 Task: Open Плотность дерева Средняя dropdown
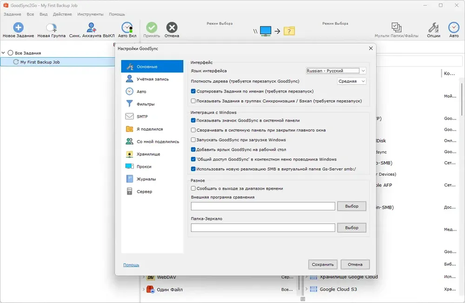click(352, 81)
